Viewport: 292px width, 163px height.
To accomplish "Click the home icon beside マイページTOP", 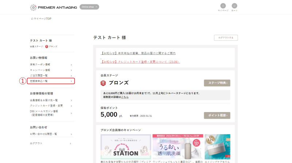I will (x=32, y=19).
